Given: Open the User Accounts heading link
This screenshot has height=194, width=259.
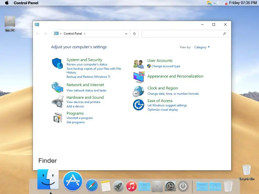Looking at the screenshot, I should (160, 61).
